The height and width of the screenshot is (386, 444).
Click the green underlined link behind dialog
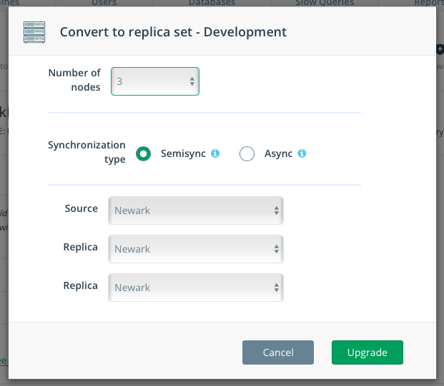coord(4,361)
